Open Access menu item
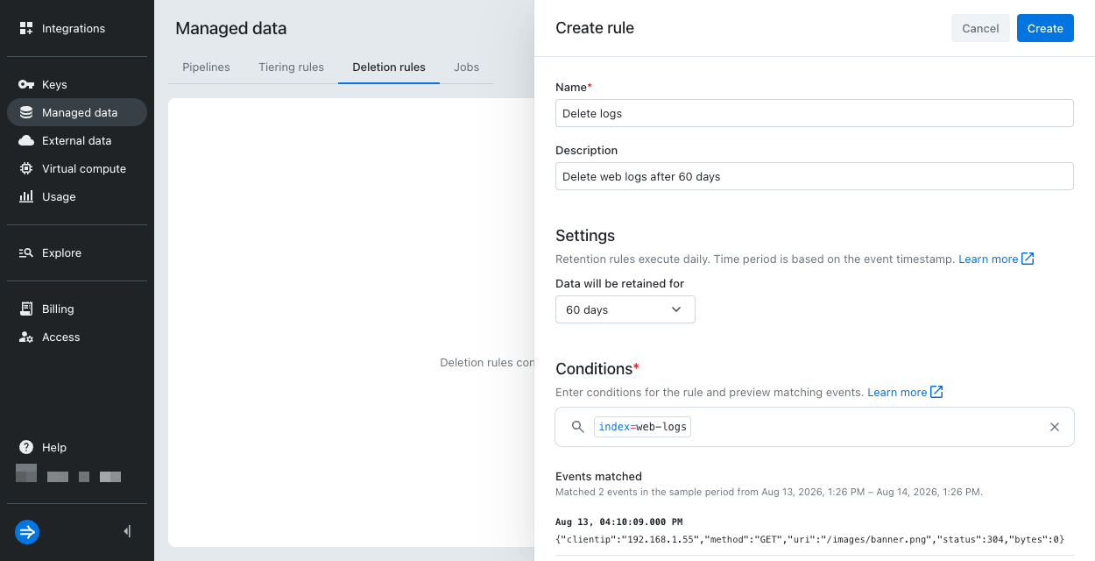 click(77, 337)
